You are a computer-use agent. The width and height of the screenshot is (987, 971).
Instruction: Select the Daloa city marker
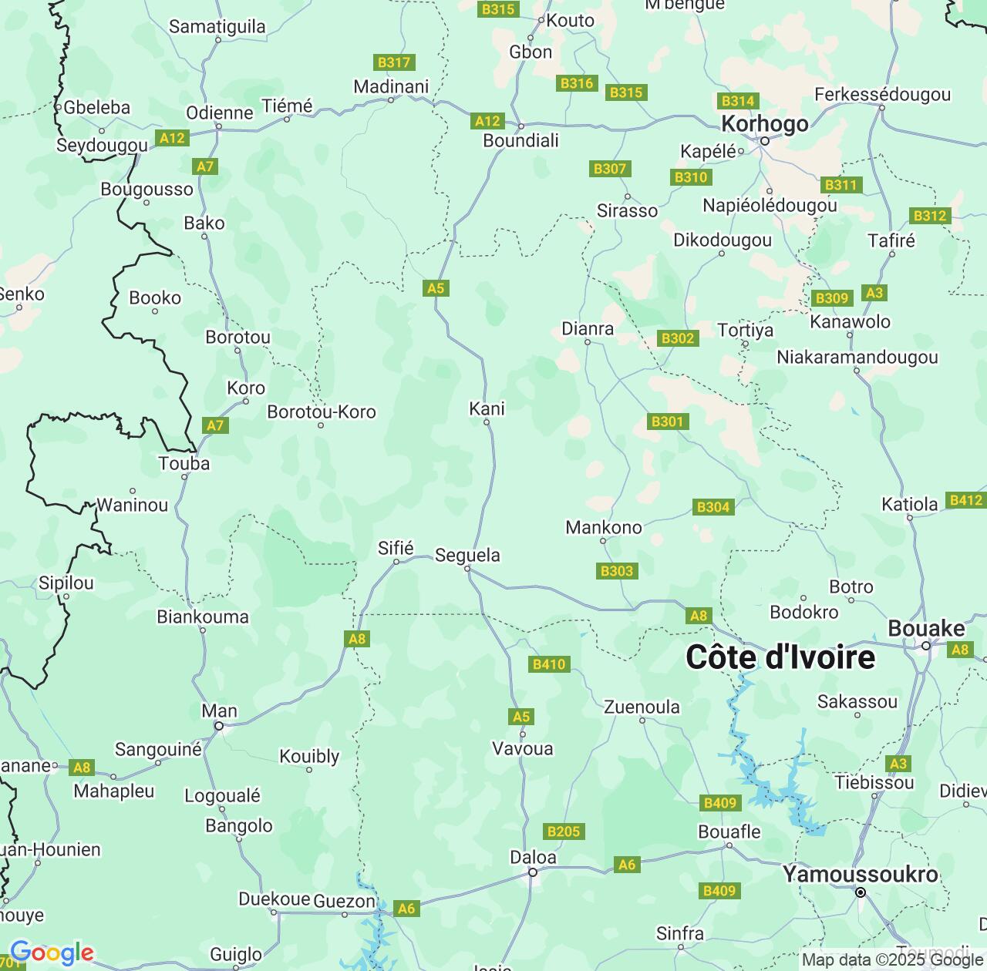[532, 872]
